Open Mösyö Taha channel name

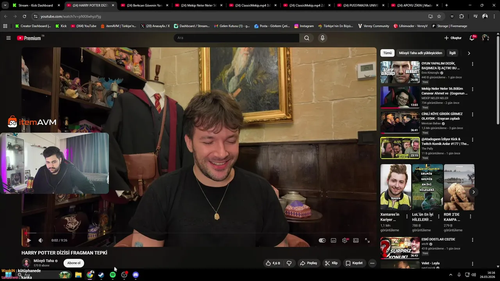click(44, 261)
